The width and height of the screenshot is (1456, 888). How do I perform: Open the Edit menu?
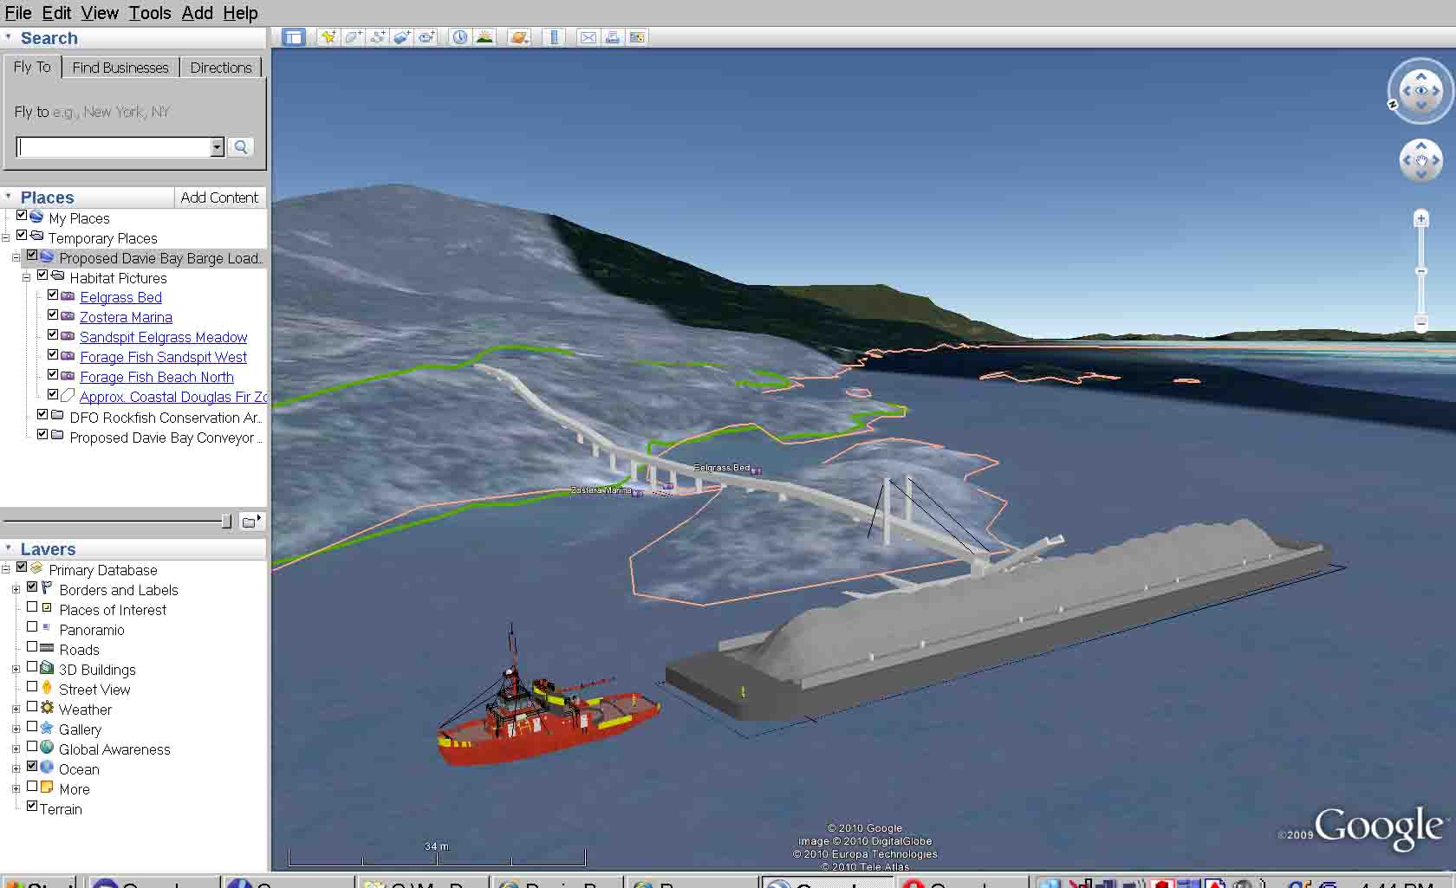click(57, 13)
